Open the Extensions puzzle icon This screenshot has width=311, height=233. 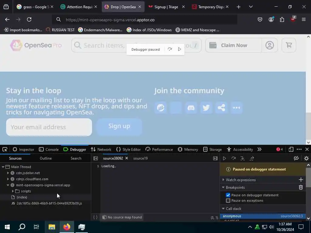tap(282, 19)
